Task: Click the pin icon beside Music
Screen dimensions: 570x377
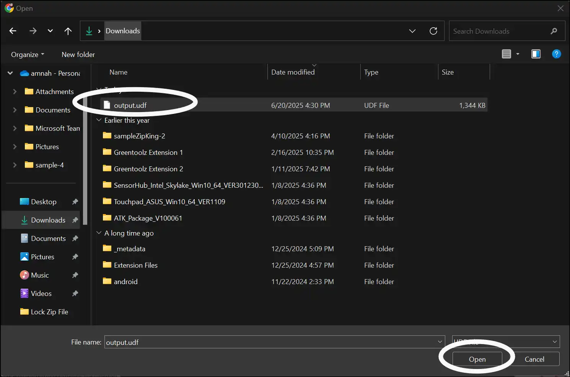Action: click(75, 275)
